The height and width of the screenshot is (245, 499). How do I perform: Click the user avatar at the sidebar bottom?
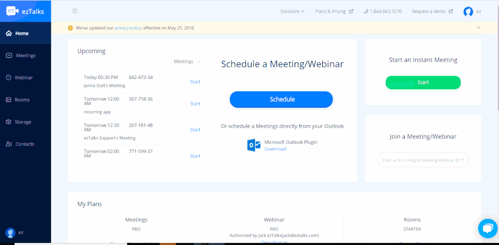[x=10, y=233]
